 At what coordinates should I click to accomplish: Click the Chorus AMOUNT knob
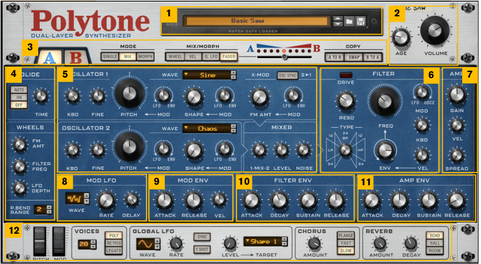(x=313, y=244)
